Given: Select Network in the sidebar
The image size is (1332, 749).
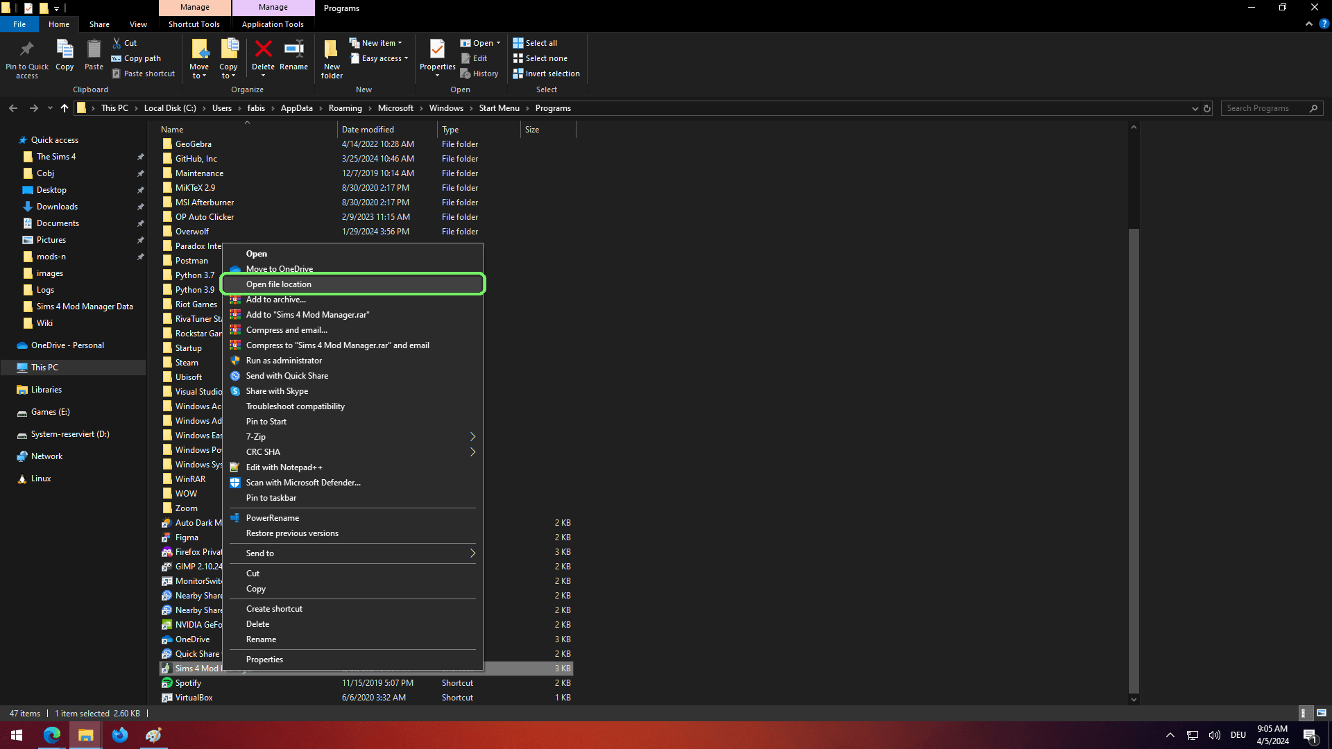Looking at the screenshot, I should pyautogui.click(x=46, y=456).
